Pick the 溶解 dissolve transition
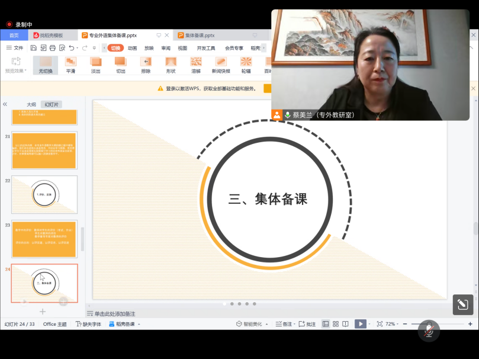Image resolution: width=479 pixels, height=359 pixels. [x=196, y=65]
